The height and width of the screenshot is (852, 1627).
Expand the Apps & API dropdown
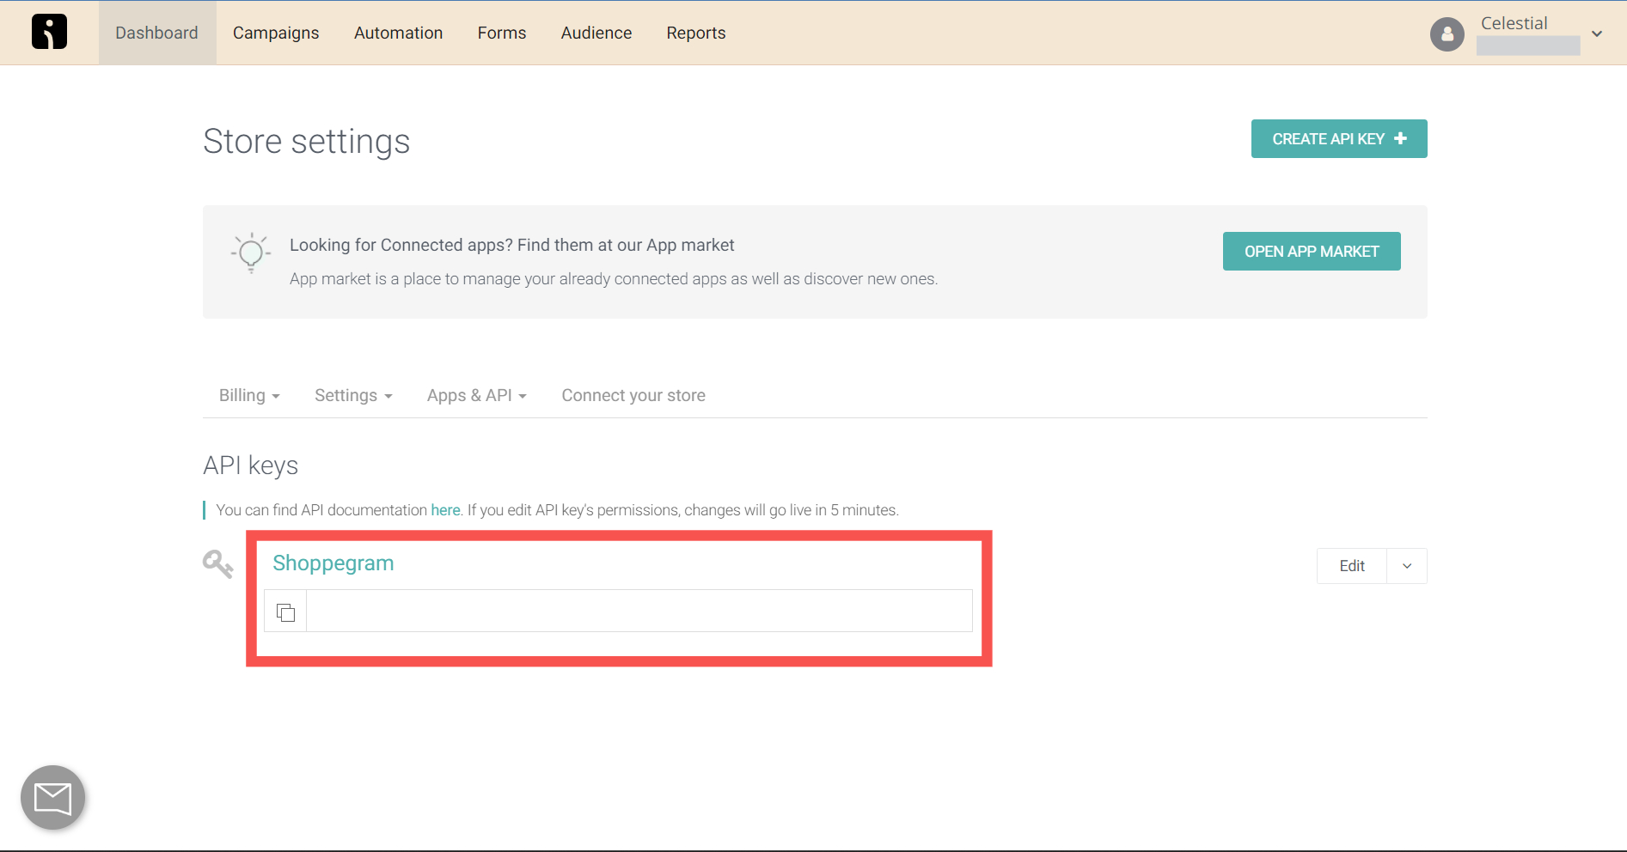click(477, 395)
